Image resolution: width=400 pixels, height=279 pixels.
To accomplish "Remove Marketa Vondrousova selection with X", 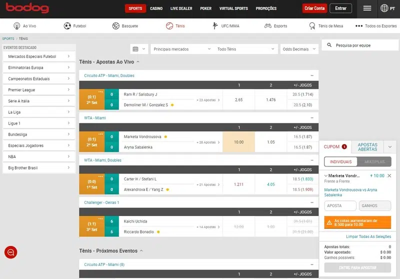I will point(389,176).
